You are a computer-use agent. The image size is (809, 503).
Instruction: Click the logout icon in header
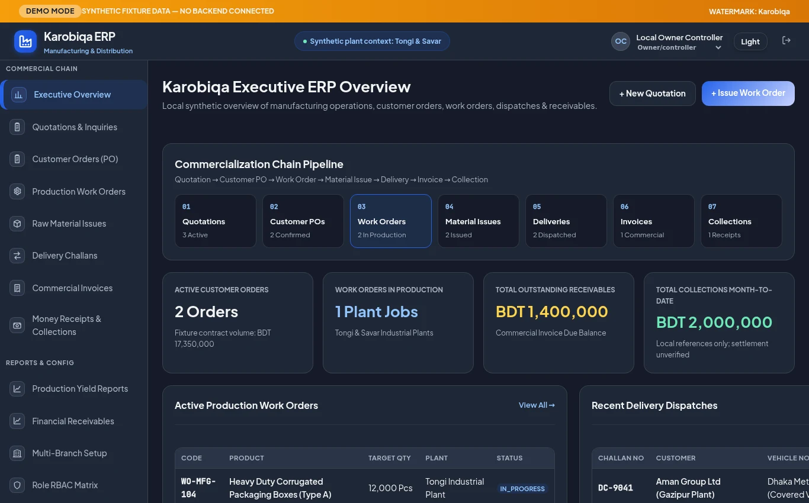[x=786, y=40]
